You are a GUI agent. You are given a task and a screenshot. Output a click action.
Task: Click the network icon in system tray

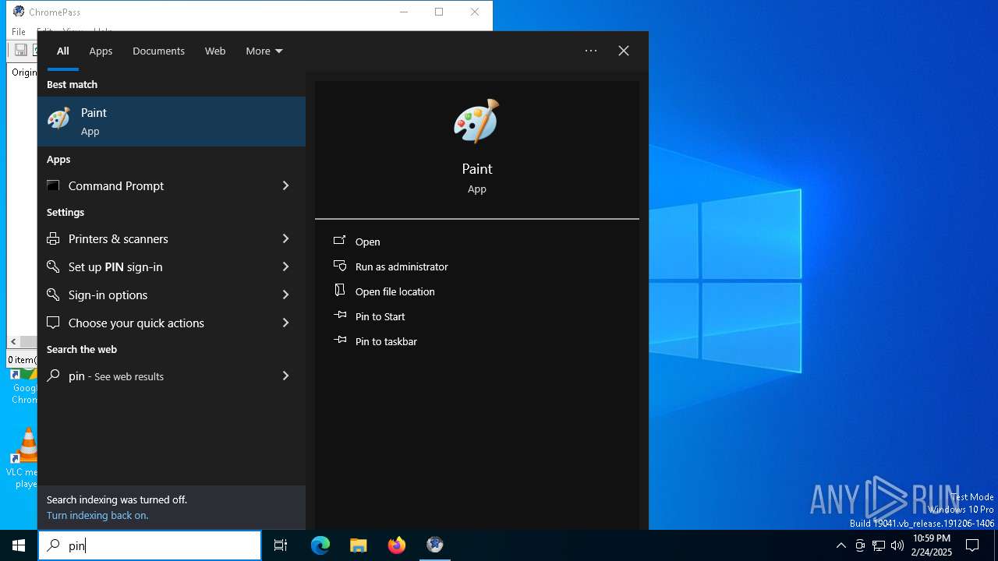point(879,545)
